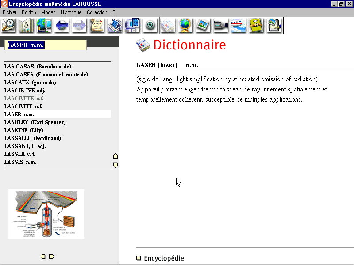Select LASCIF, IVE adj. entry
354x265 pixels.
(x=25, y=91)
